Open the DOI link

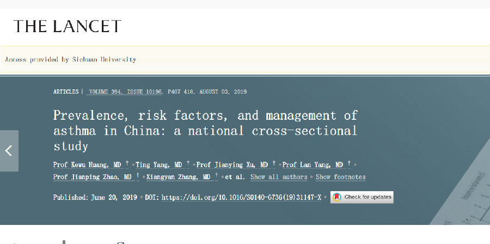pos(241,198)
